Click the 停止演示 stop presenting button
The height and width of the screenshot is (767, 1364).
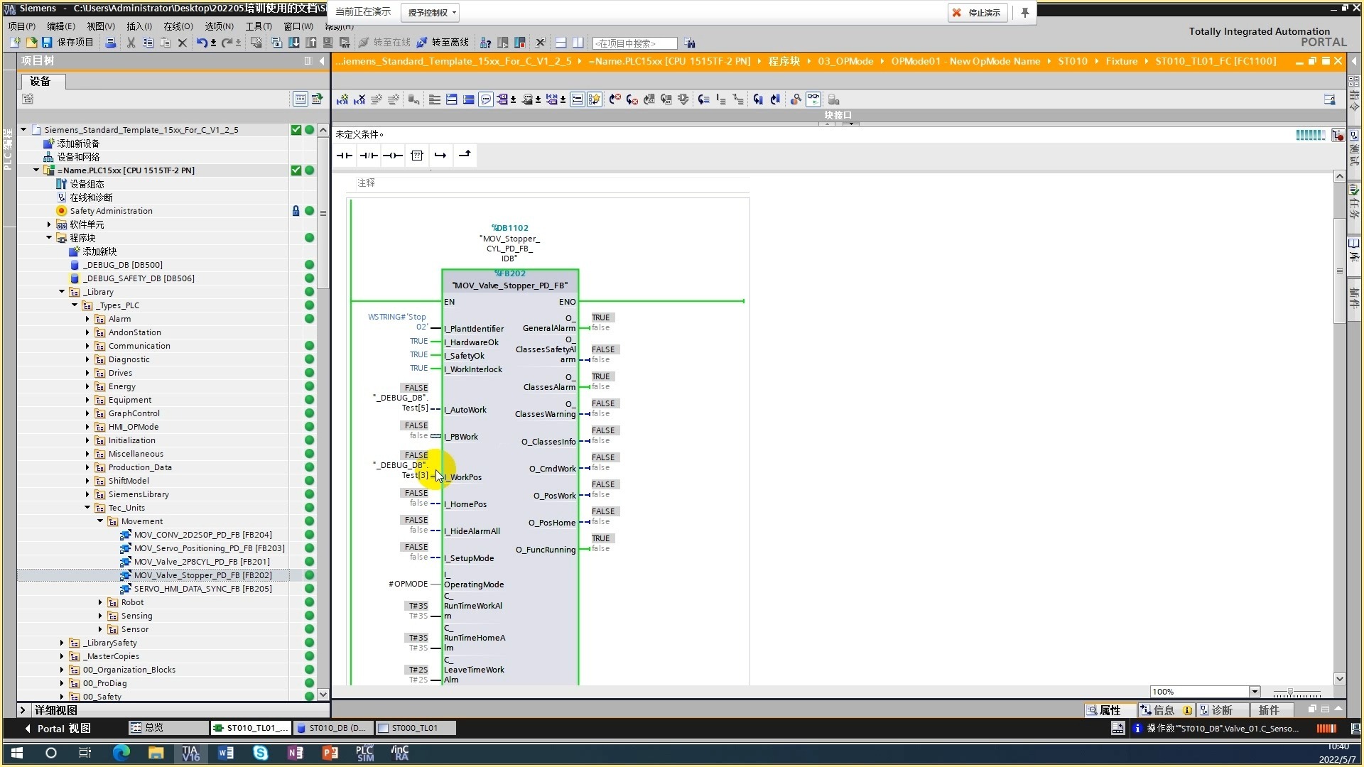click(x=977, y=13)
